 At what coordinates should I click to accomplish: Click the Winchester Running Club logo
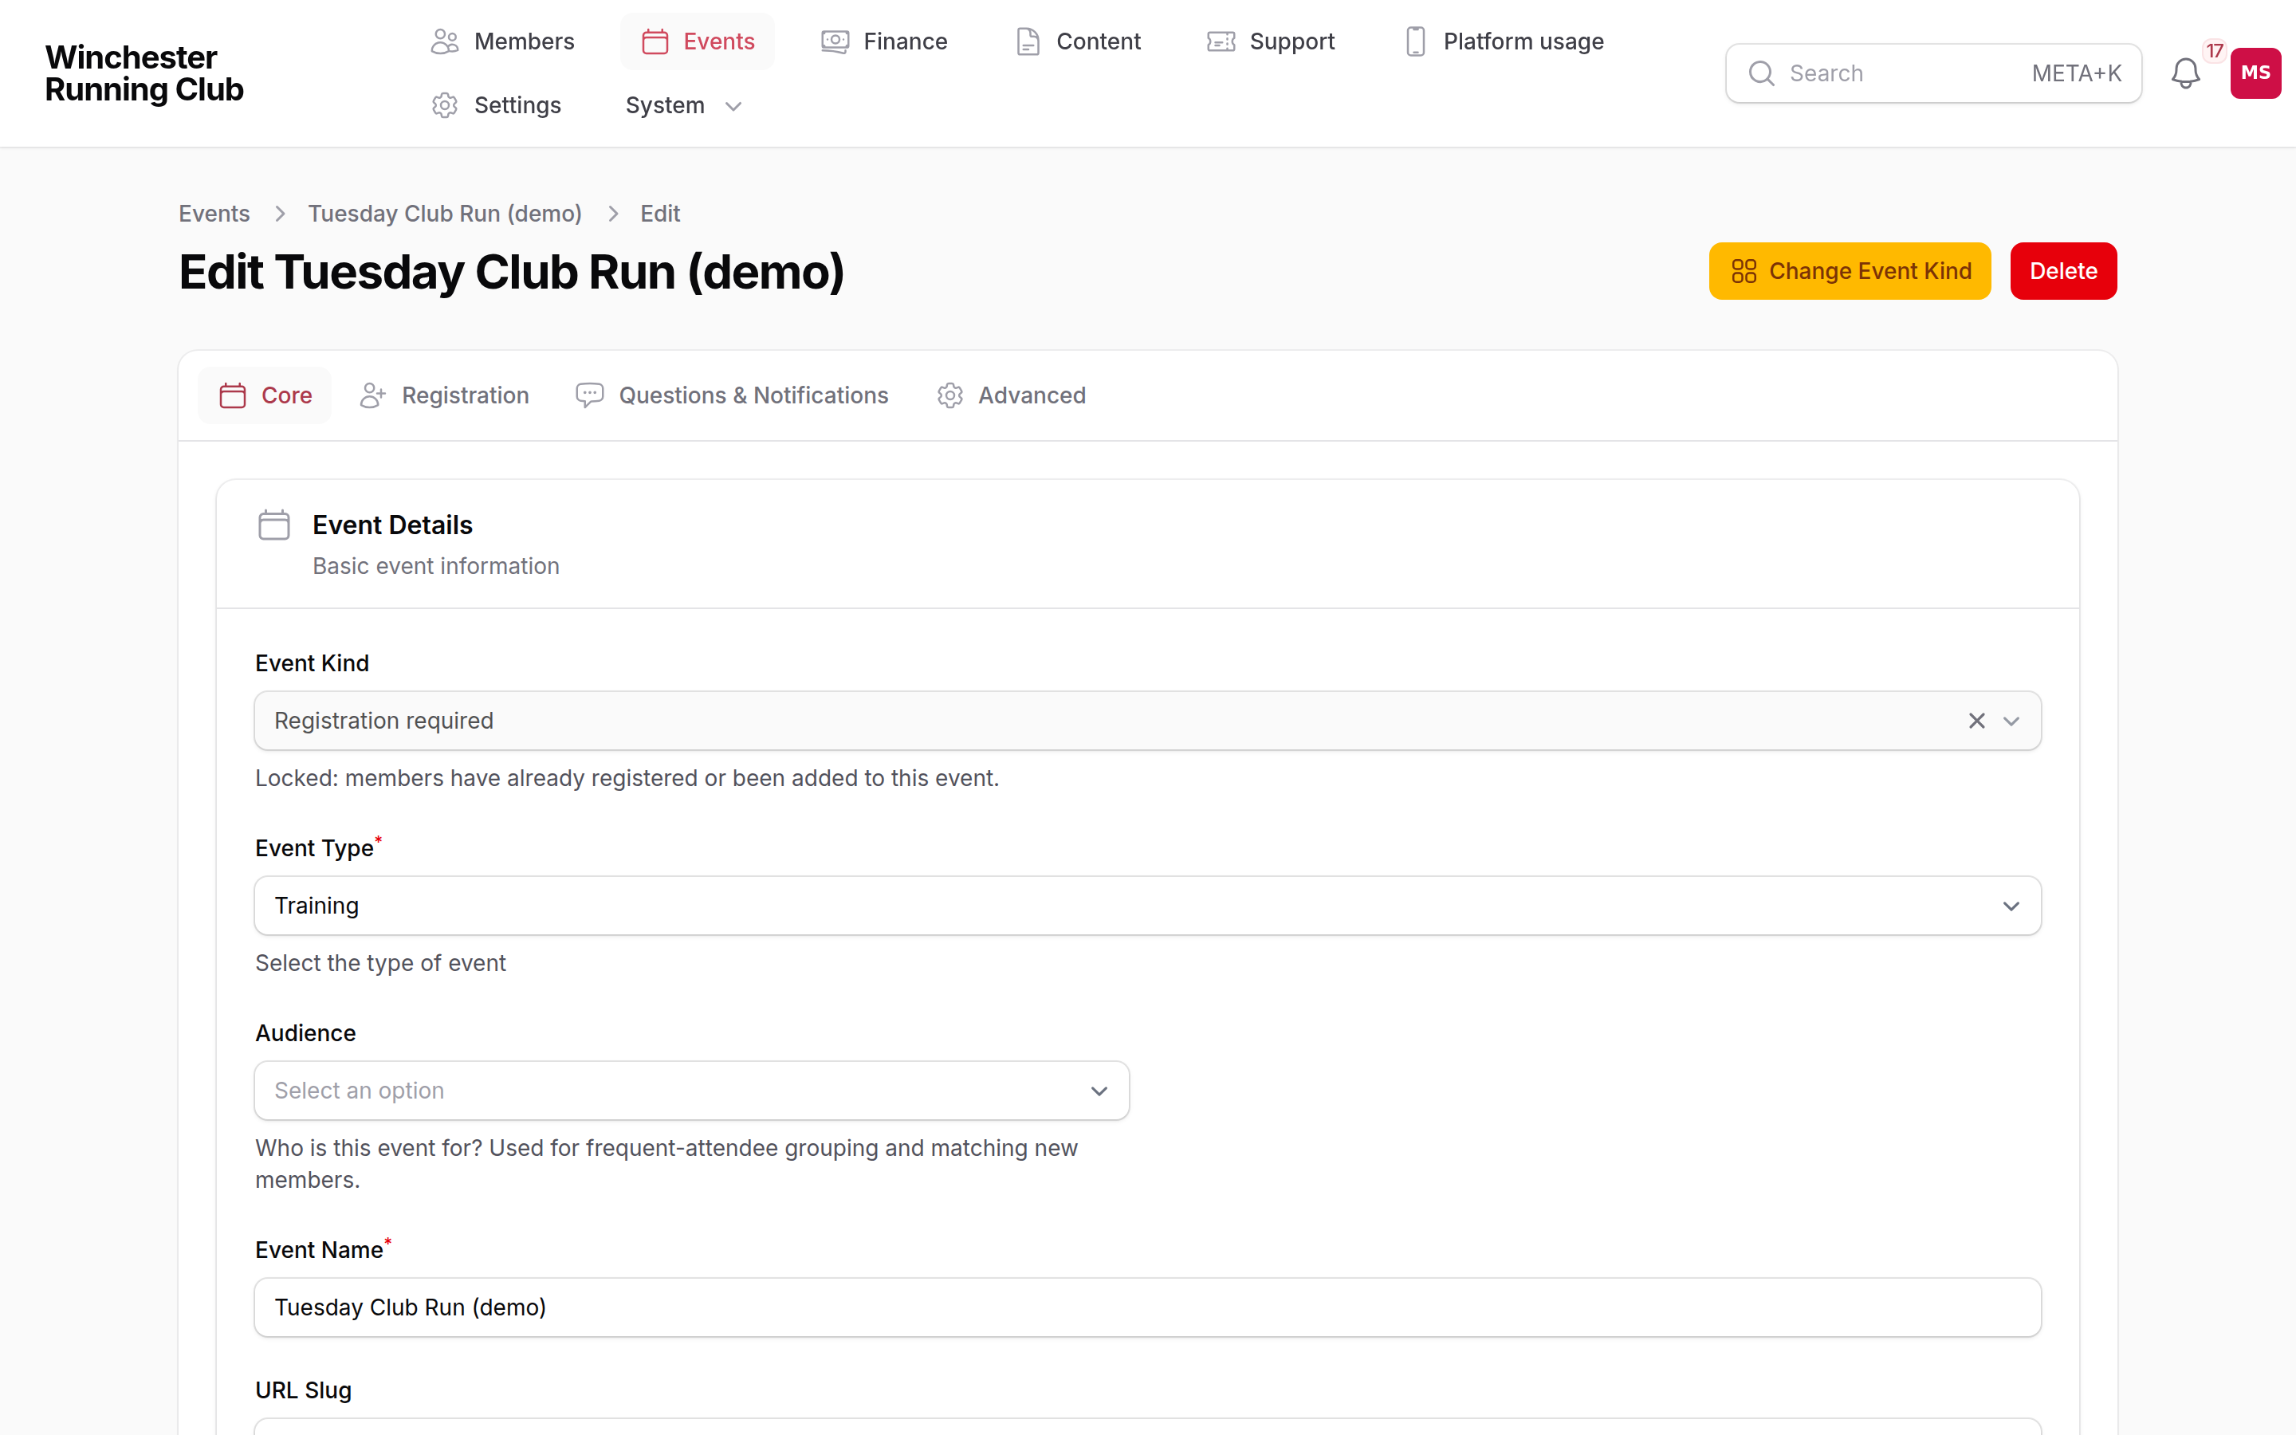pos(144,73)
